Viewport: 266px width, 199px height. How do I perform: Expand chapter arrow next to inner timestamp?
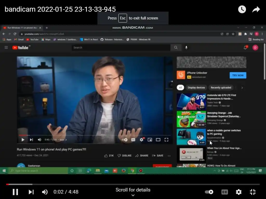coord(66,140)
